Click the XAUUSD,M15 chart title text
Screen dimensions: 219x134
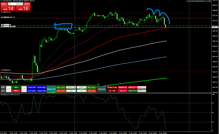pyautogui.click(x=7, y=1)
